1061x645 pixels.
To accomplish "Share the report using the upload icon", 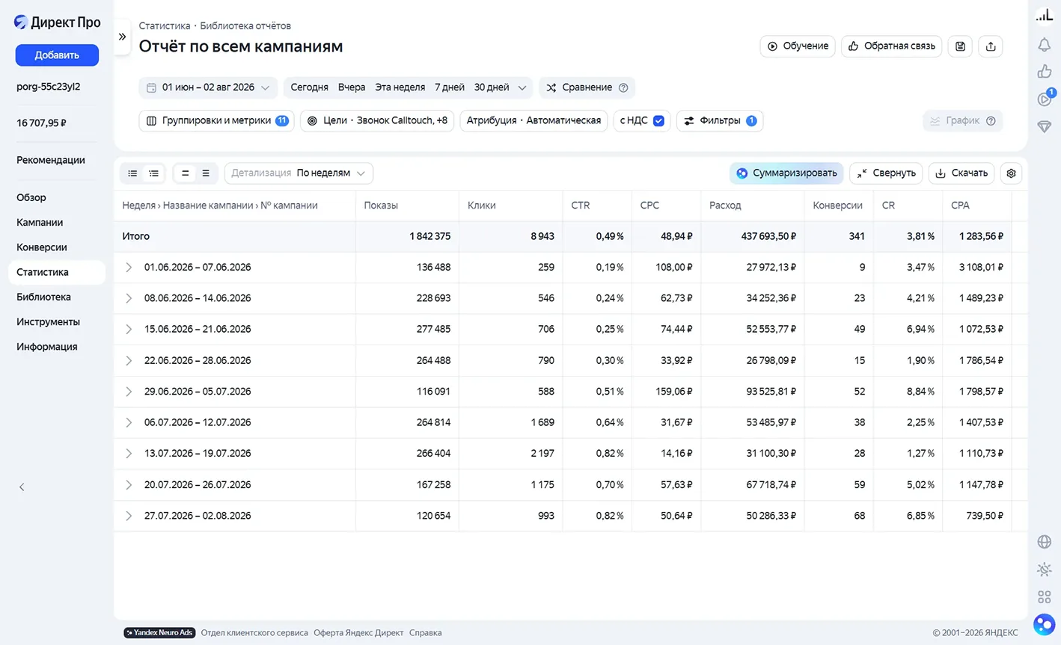I will coord(991,46).
